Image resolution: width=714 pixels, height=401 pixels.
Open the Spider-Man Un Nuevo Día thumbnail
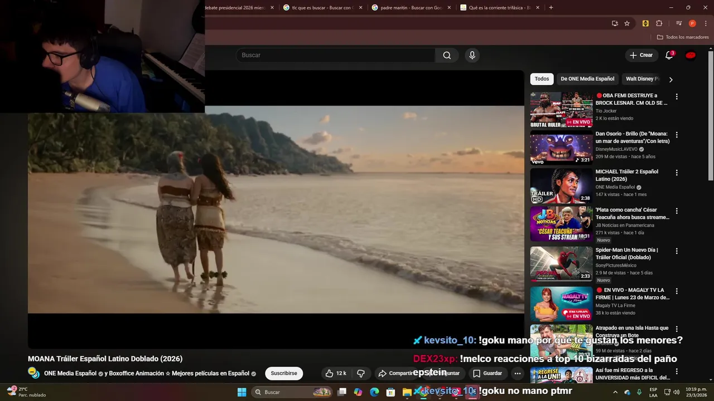(x=561, y=264)
